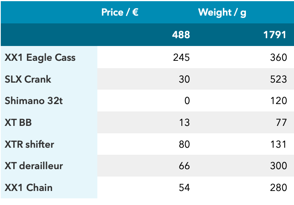The height and width of the screenshot is (205, 294).
Task: Select the total price cell showing 488
Action: (x=181, y=35)
